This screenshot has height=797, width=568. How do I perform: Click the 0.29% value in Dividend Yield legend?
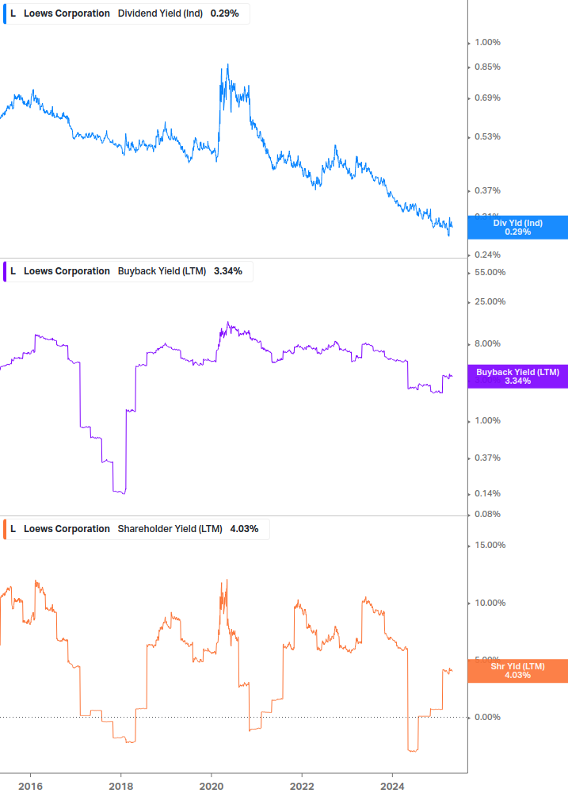[x=224, y=13]
